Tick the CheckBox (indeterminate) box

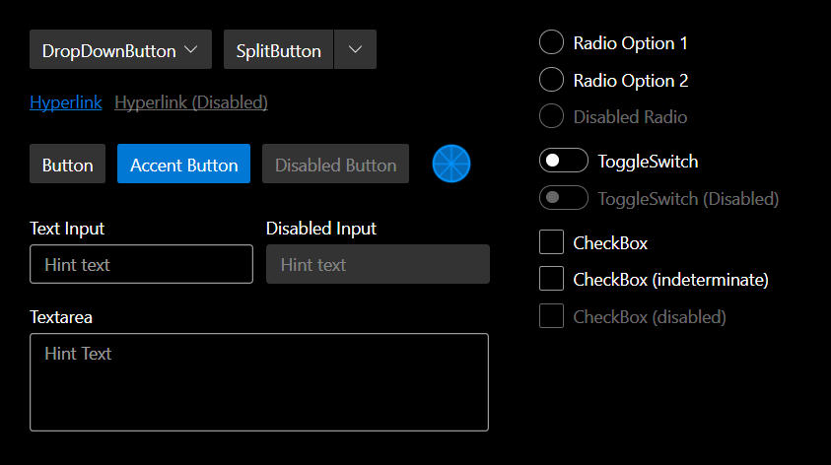point(551,279)
